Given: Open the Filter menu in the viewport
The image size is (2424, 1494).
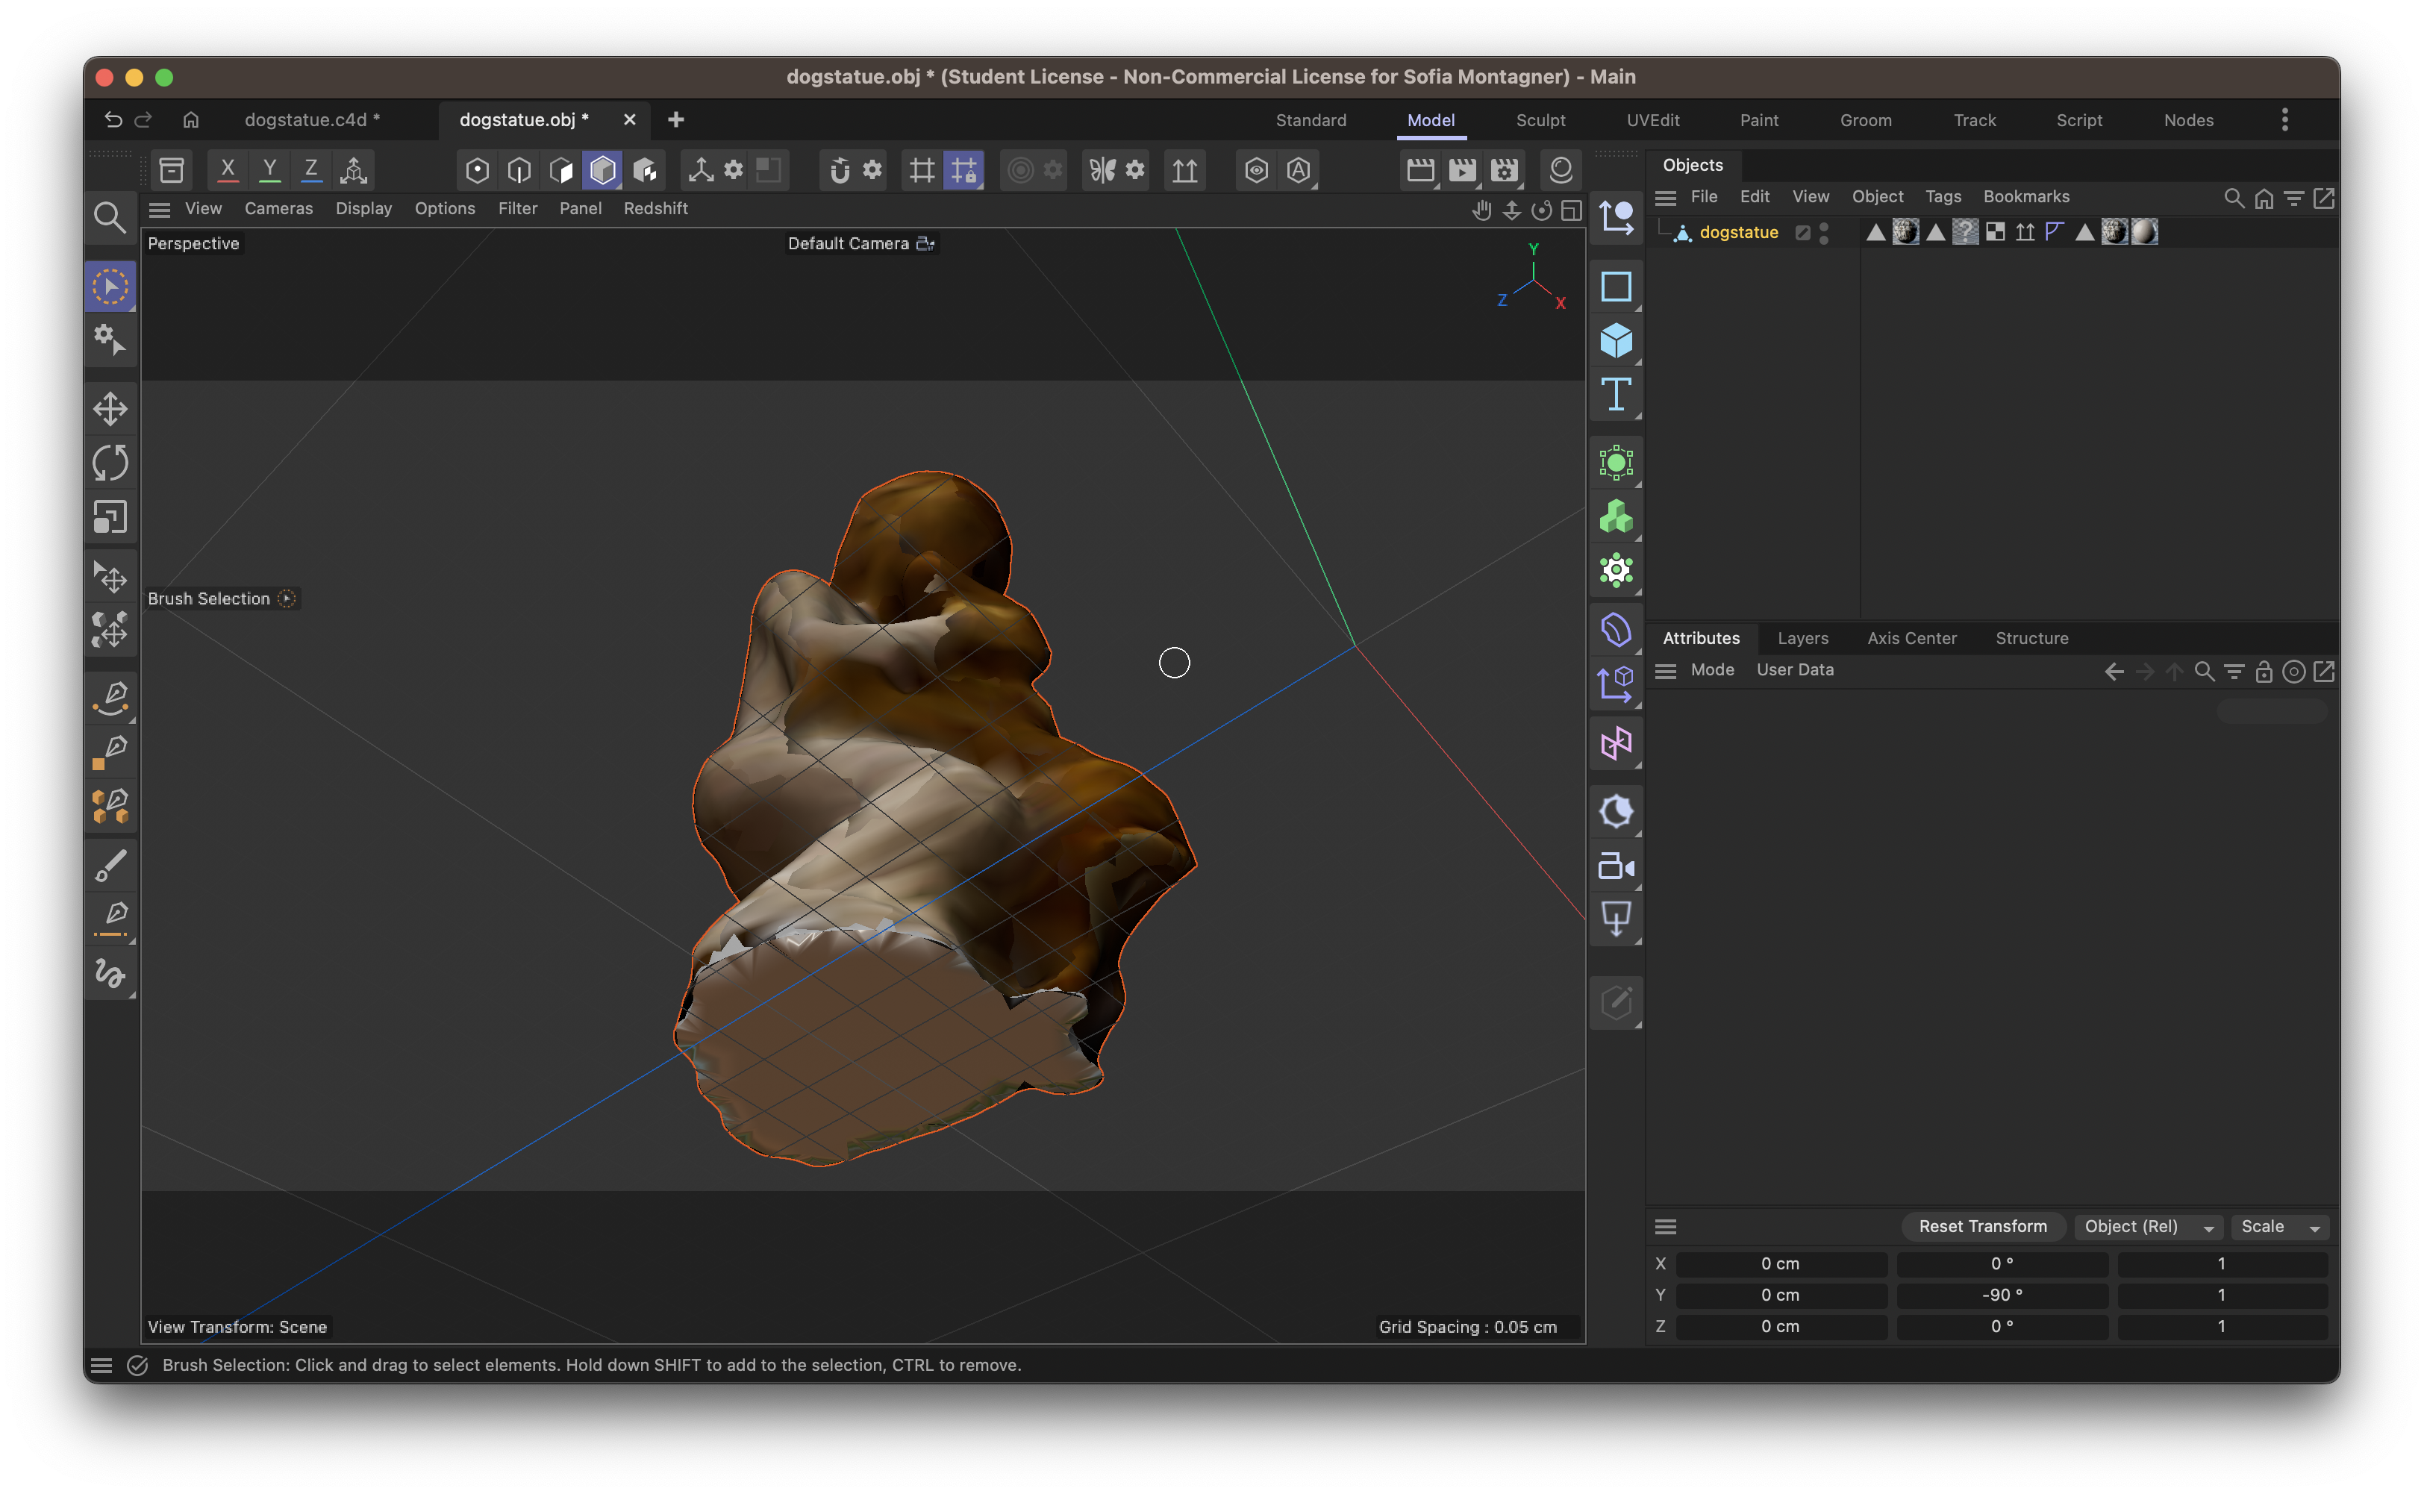Looking at the screenshot, I should (x=518, y=207).
